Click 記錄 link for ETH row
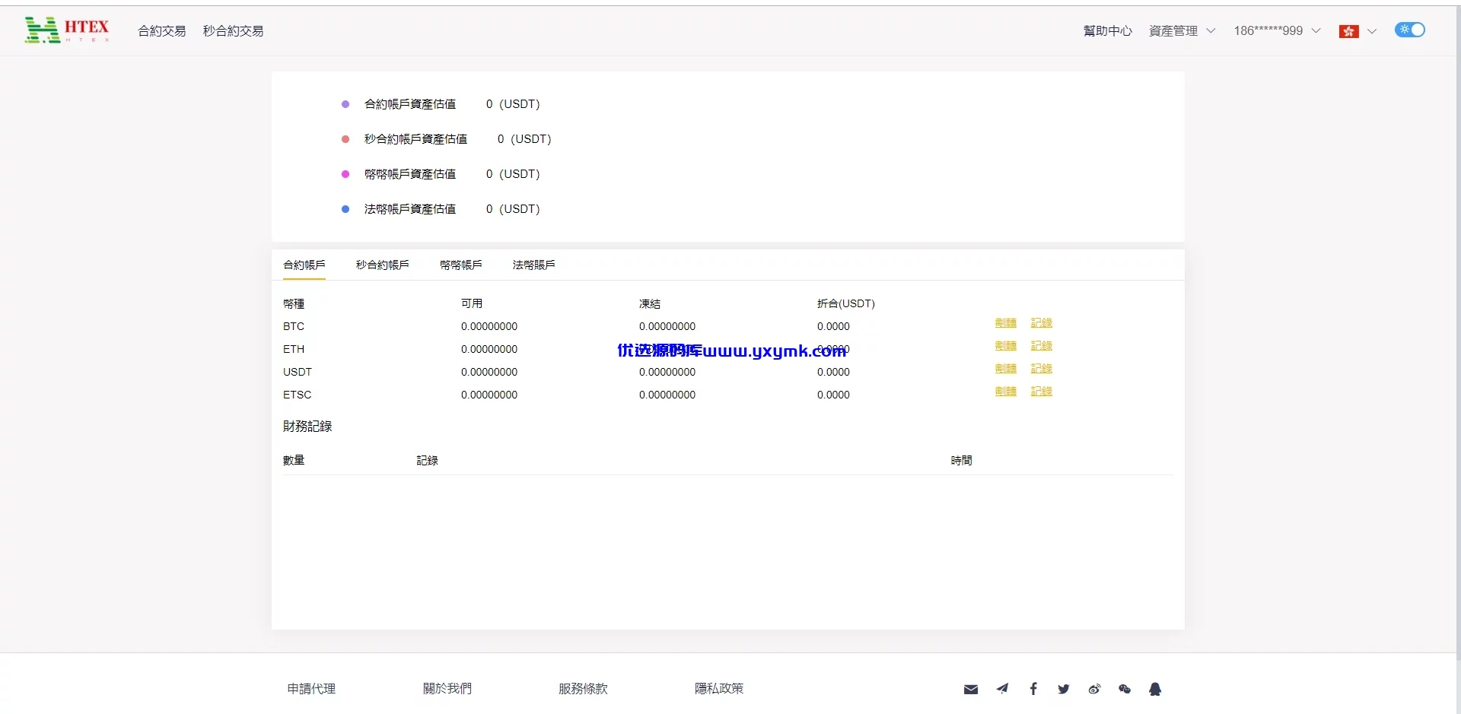 (1041, 346)
